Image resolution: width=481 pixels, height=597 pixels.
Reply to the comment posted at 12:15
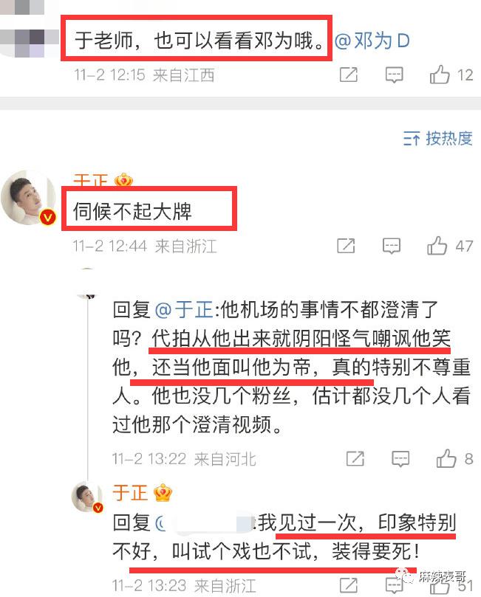pos(394,75)
